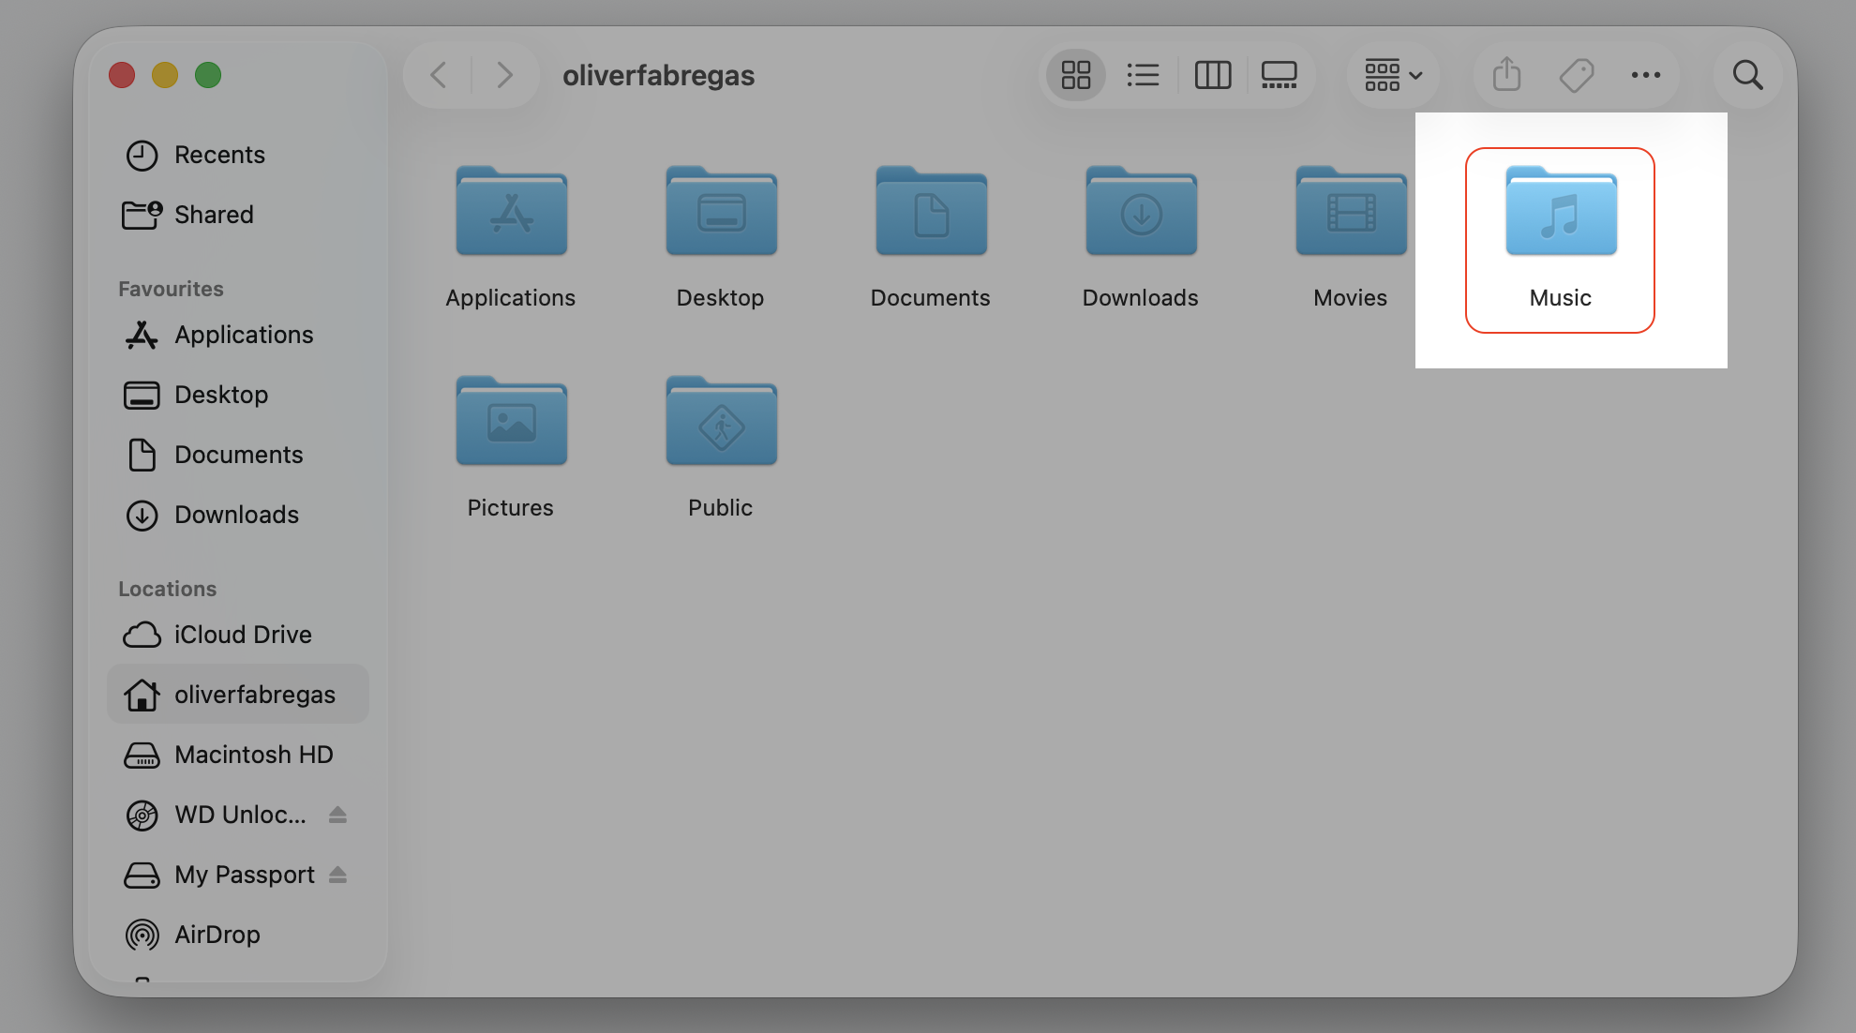Viewport: 1856px width, 1033px height.
Task: Go forward with the right chevron
Action: tap(504, 75)
